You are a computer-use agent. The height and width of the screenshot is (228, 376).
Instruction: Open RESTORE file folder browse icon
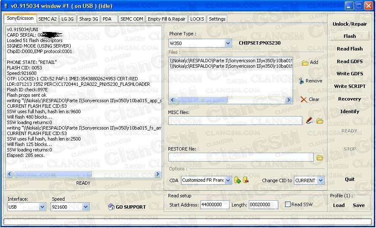pos(320,158)
